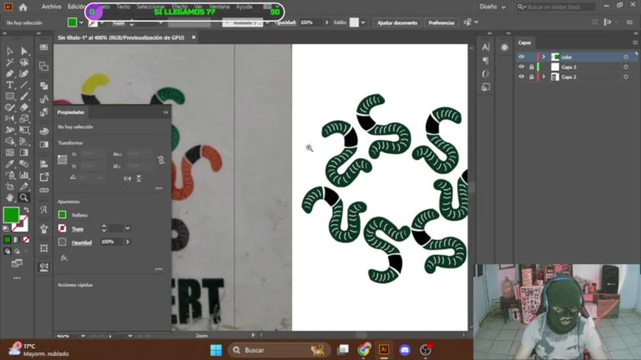641x360 pixels.
Task: Open the Ventana menu
Action: point(219,7)
